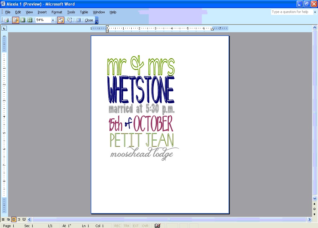Select the Magnifier tool

(x=16, y=20)
